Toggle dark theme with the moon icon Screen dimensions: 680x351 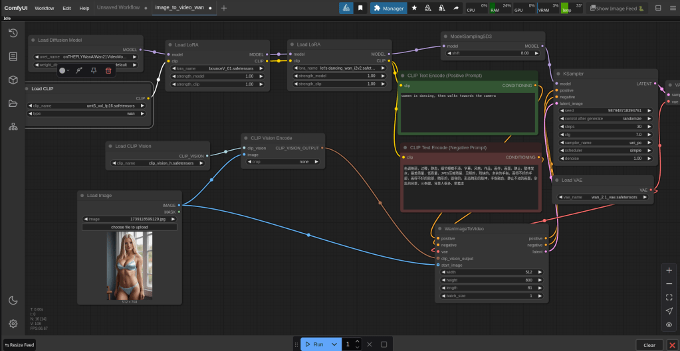pos(13,300)
